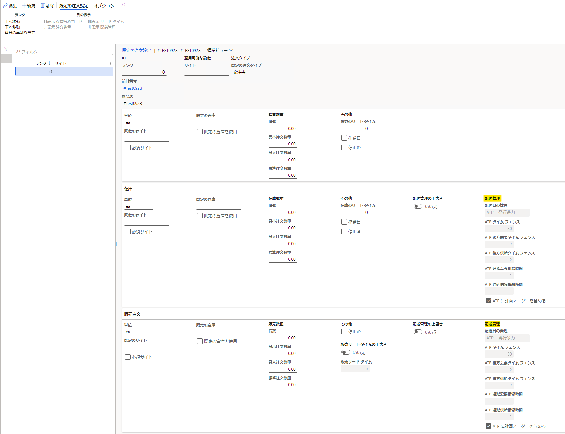Uncheck ATP に計画オーダーを含める in 販売注文 section
Screen dimensions: 565x434
point(488,426)
